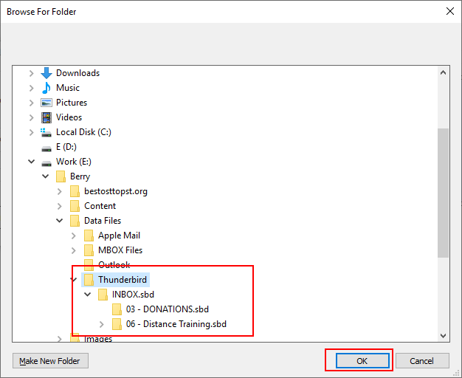Select the 03 - DONATIONS.sbd label
The width and height of the screenshot is (462, 378).
pyautogui.click(x=168, y=309)
